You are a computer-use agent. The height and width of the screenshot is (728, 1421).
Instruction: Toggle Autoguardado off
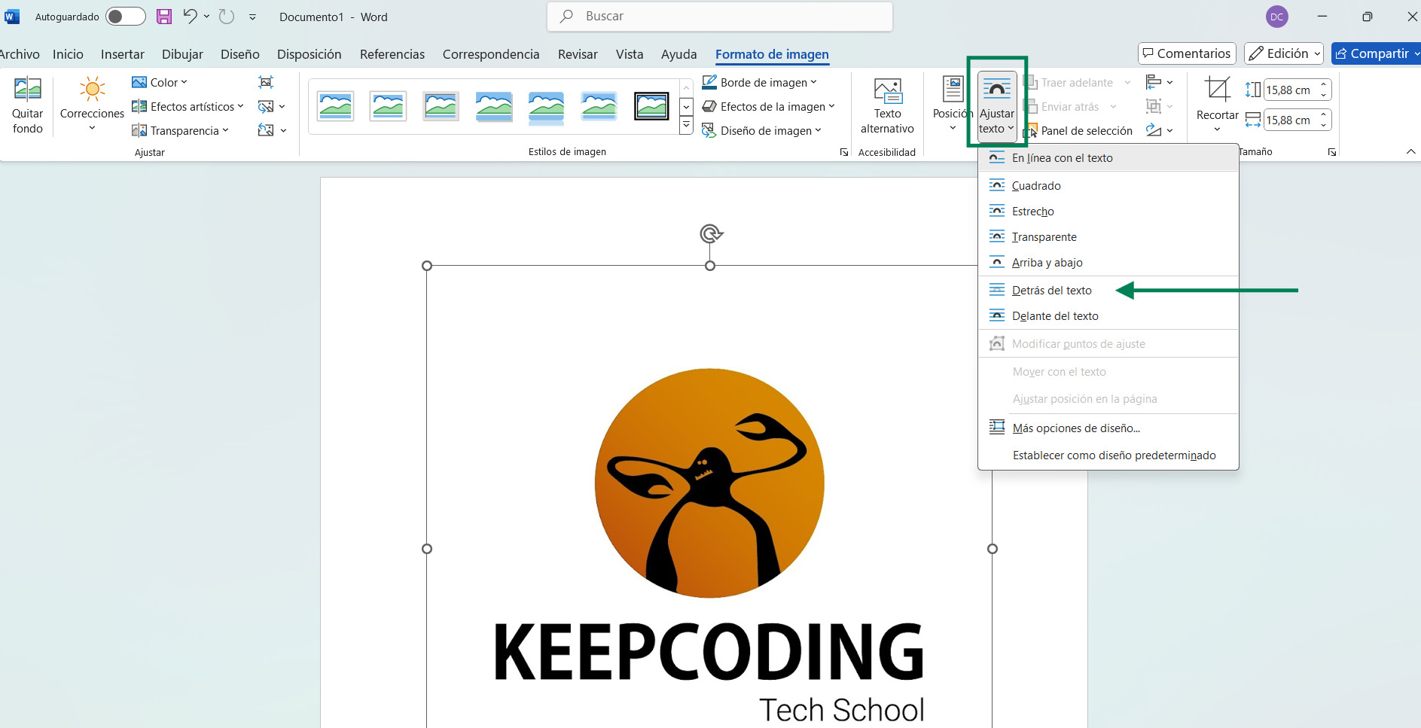(x=125, y=16)
